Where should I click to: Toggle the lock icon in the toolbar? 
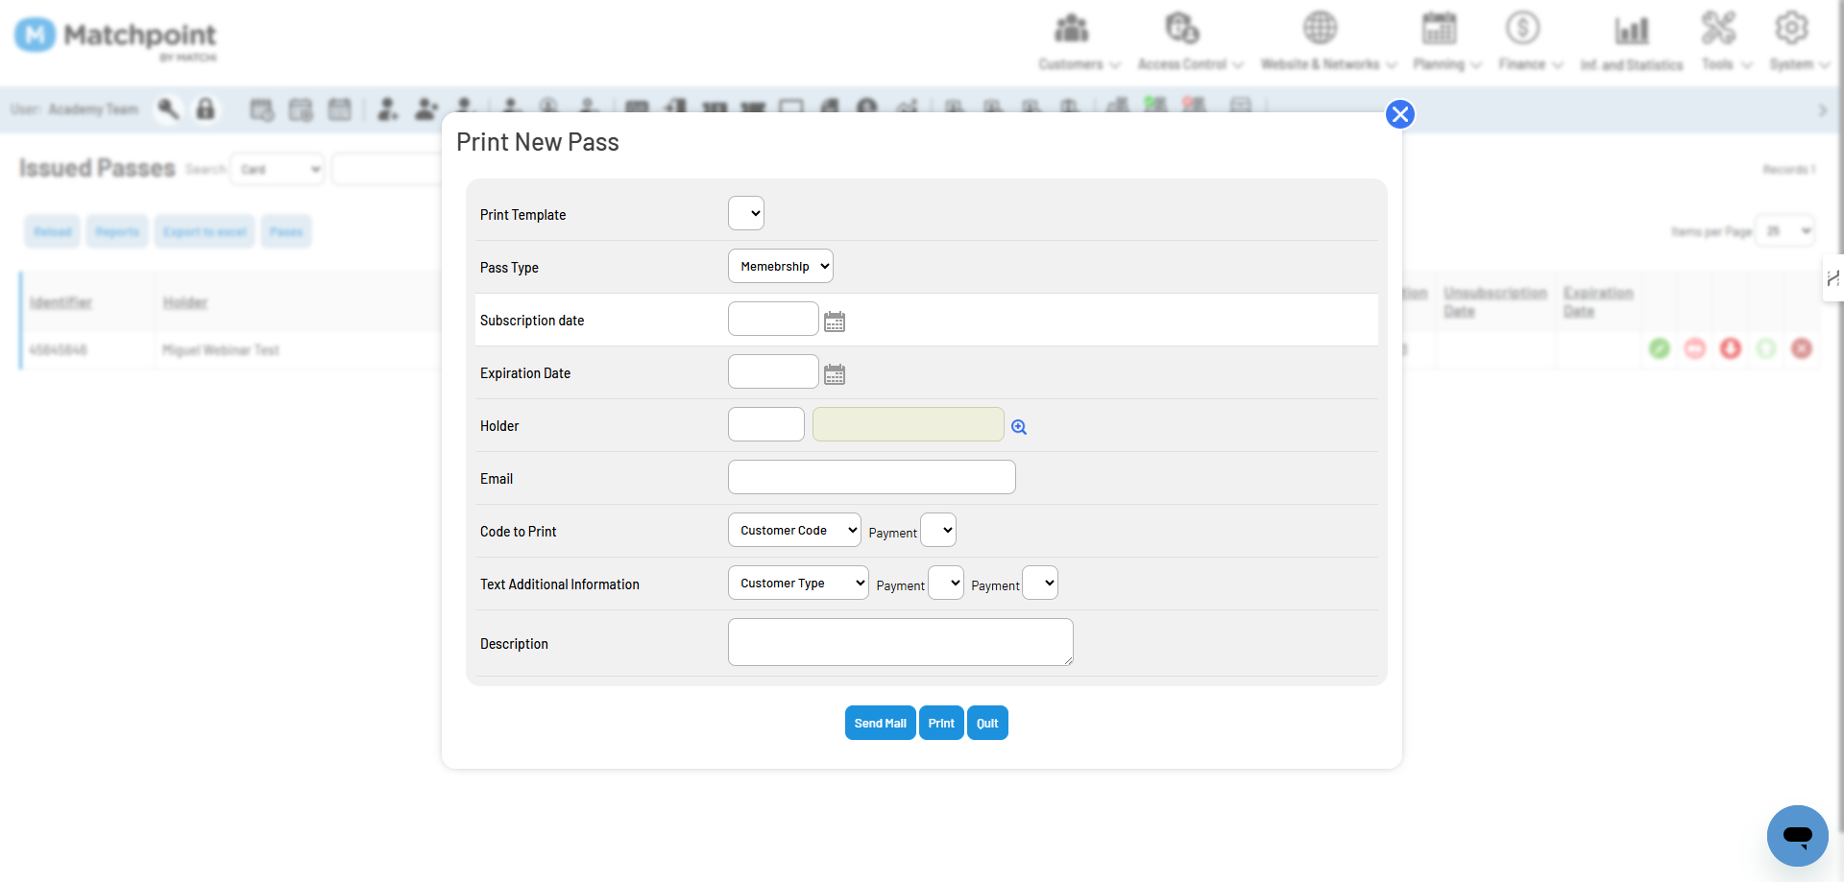tap(206, 108)
